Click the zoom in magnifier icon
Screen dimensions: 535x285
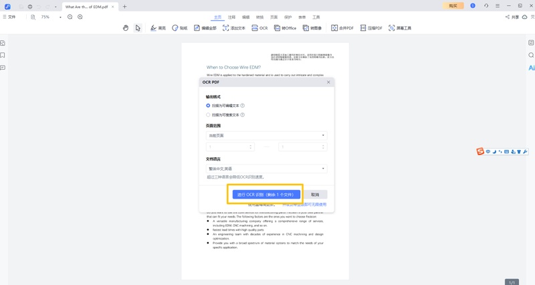point(80,17)
